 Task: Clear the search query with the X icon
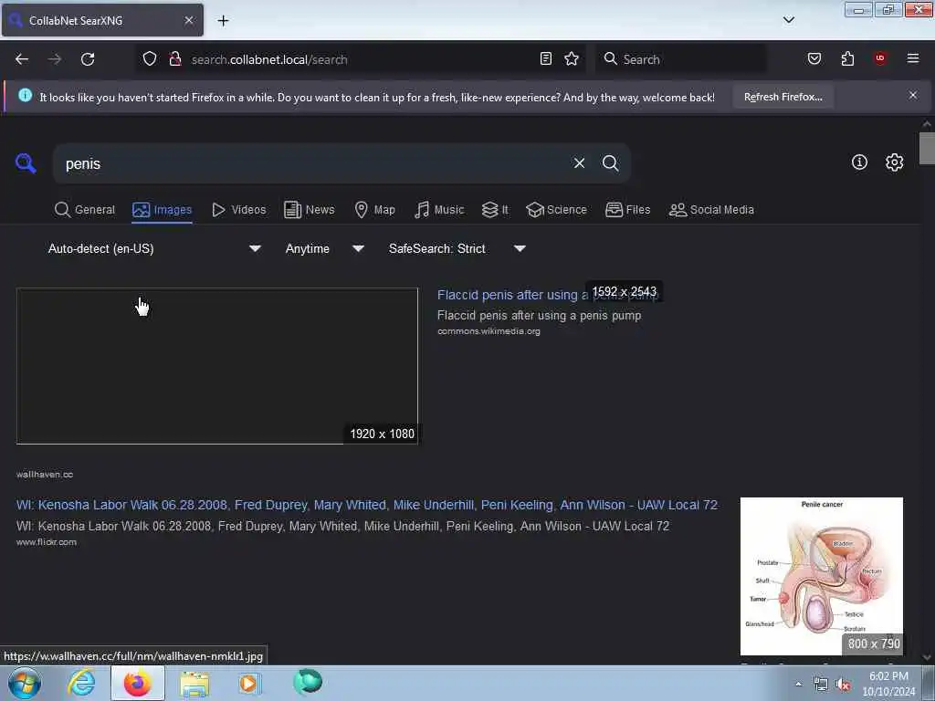(579, 162)
